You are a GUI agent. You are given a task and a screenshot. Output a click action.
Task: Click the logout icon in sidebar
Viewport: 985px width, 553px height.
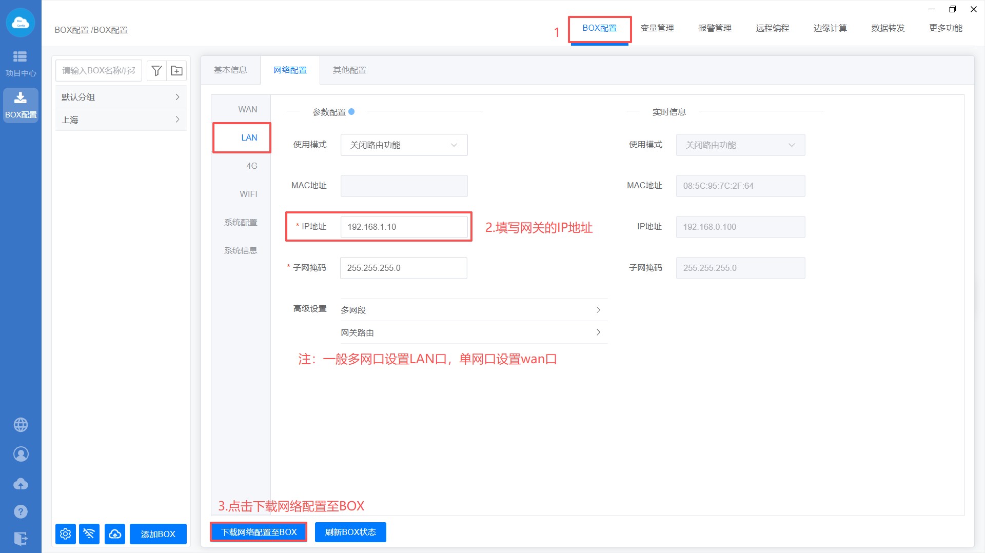(21, 539)
